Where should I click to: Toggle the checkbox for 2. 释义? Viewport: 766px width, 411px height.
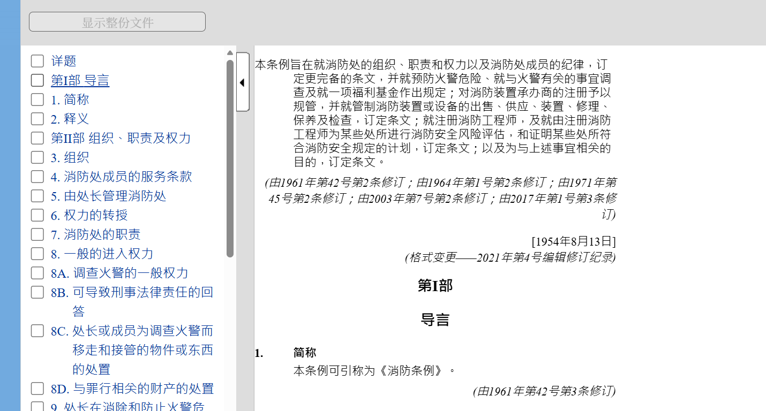pyautogui.click(x=37, y=119)
